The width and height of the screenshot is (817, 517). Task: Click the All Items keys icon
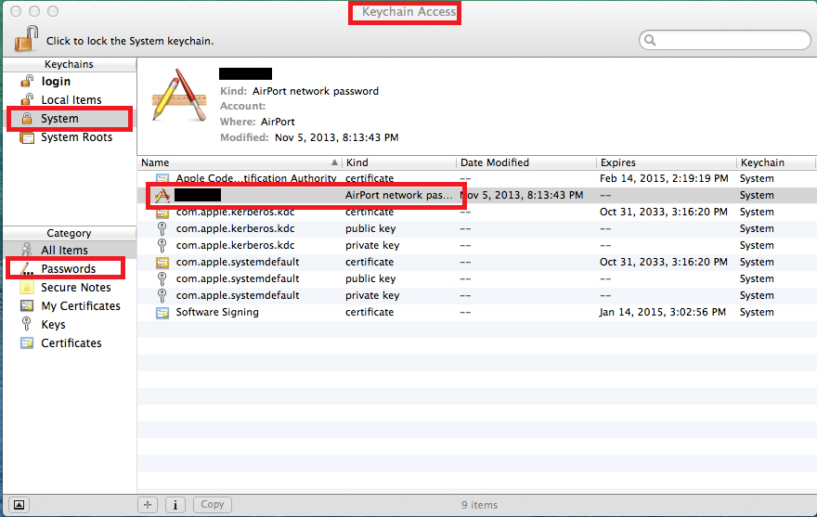[x=27, y=250]
